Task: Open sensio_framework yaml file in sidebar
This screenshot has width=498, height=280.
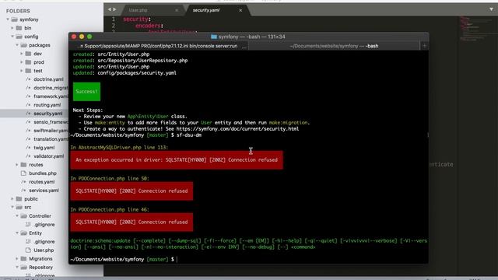Action: point(51,122)
